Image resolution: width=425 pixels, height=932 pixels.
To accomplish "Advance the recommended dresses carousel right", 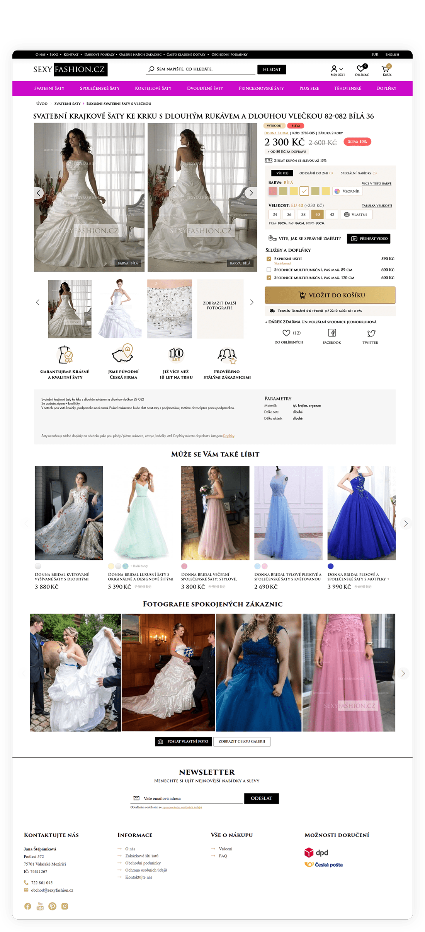I will click(405, 524).
